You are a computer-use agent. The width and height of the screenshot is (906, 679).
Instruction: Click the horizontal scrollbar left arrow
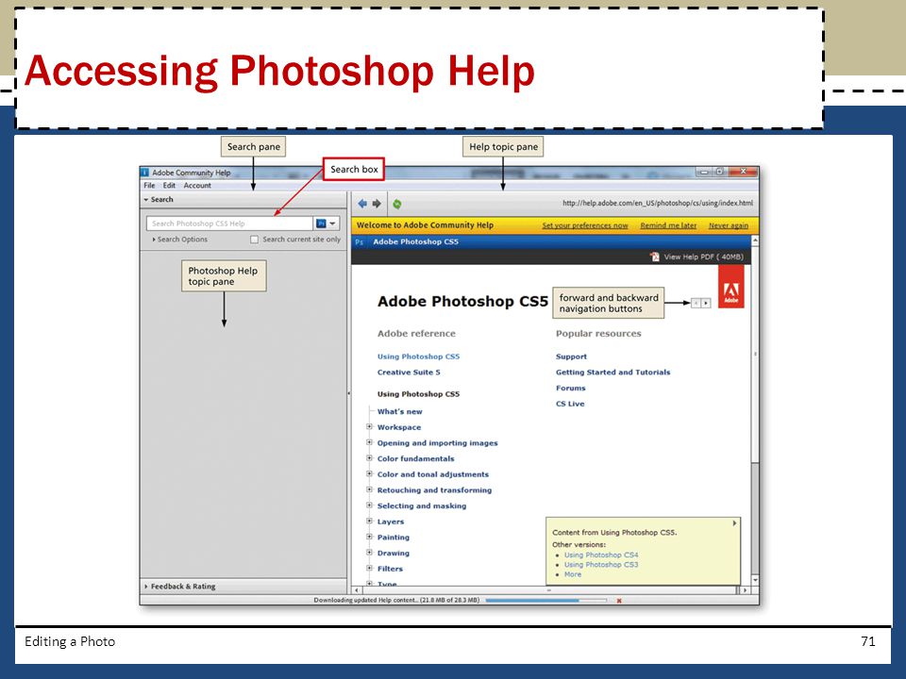pyautogui.click(x=357, y=590)
